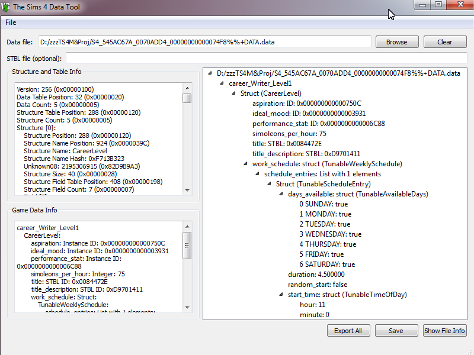Select the ideal_mood ID row in the tree
This screenshot has height=355, width=474.
pyautogui.click(x=309, y=114)
